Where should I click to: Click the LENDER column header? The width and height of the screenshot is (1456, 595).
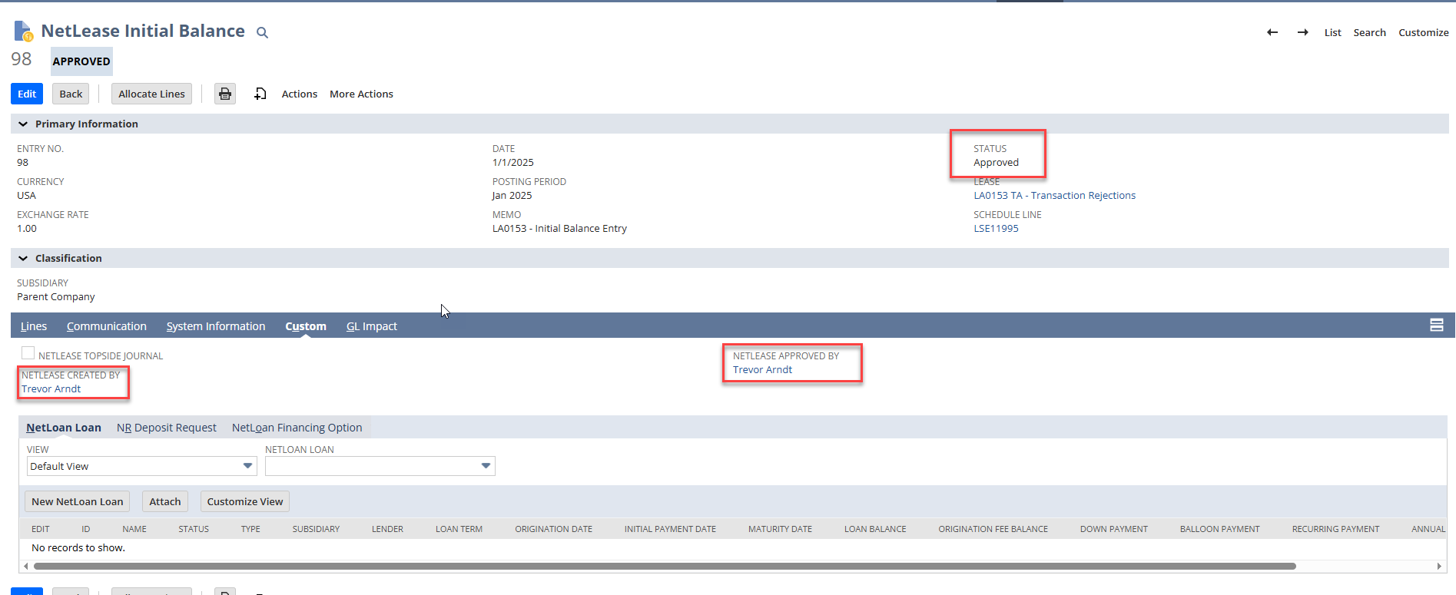coord(387,529)
